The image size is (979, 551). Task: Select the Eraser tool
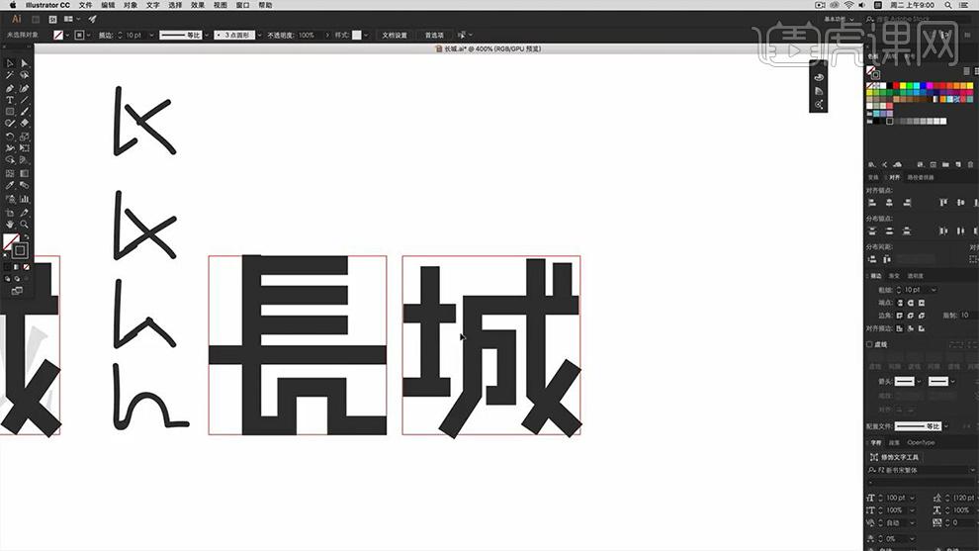coord(25,124)
